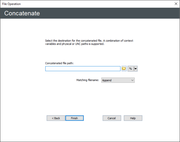Click the File Operation title bar text
This screenshot has width=180, height=142.
click(12, 4)
